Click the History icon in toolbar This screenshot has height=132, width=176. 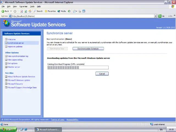(69, 11)
